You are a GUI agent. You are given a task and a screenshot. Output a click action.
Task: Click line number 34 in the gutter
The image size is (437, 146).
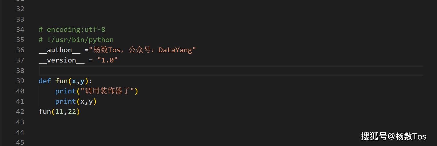coord(20,29)
